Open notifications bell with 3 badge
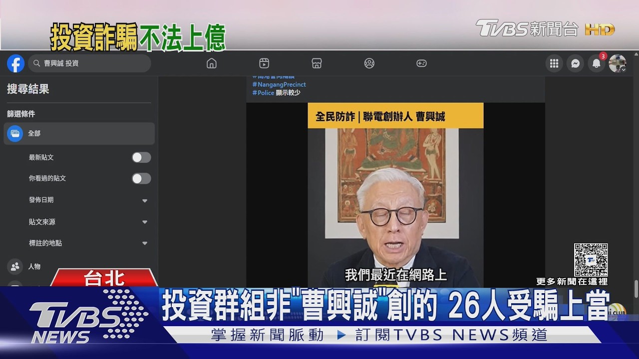The image size is (639, 359). [597, 63]
